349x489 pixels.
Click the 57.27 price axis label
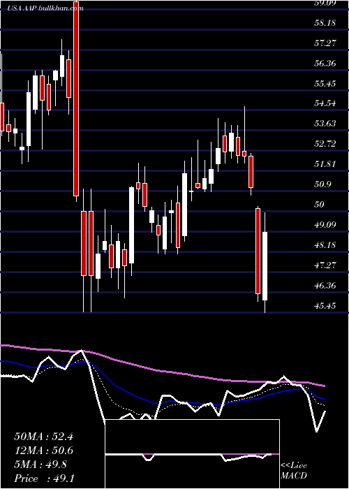click(325, 43)
